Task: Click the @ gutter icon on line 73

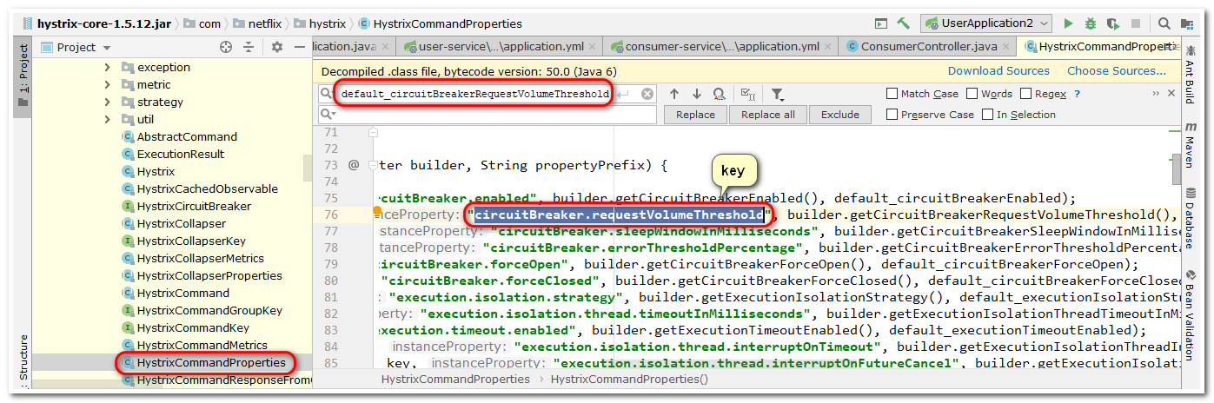Action: [354, 164]
